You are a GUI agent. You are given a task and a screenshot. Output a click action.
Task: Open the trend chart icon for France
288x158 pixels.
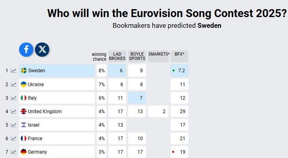pyautogui.click(x=13, y=139)
